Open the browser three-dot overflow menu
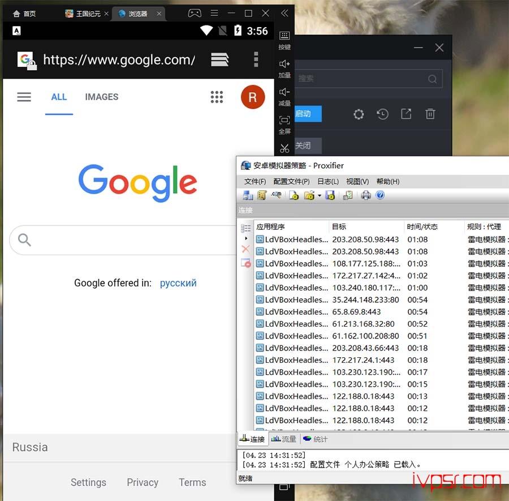The height and width of the screenshot is (501, 509). pos(256,59)
